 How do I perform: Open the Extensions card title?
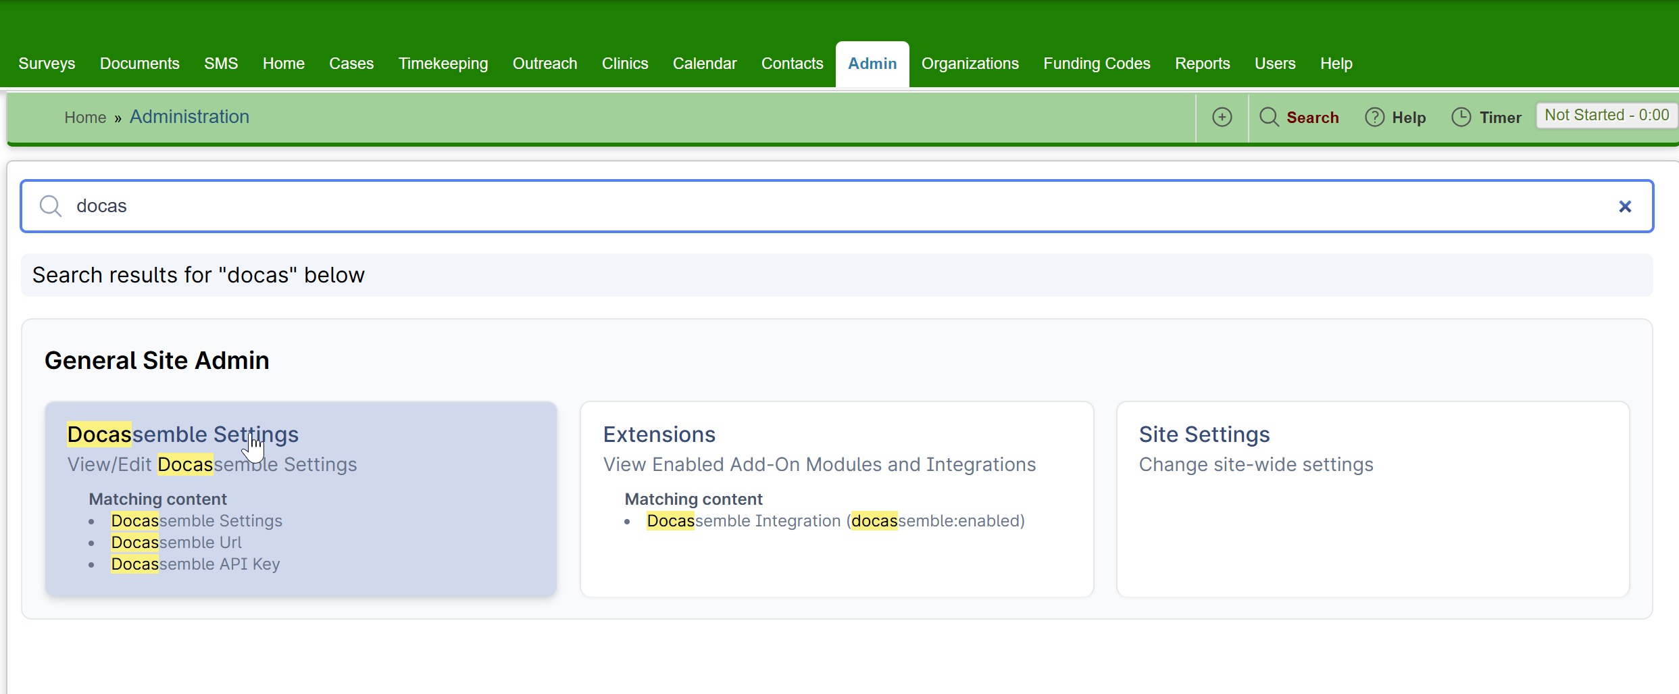pos(659,435)
